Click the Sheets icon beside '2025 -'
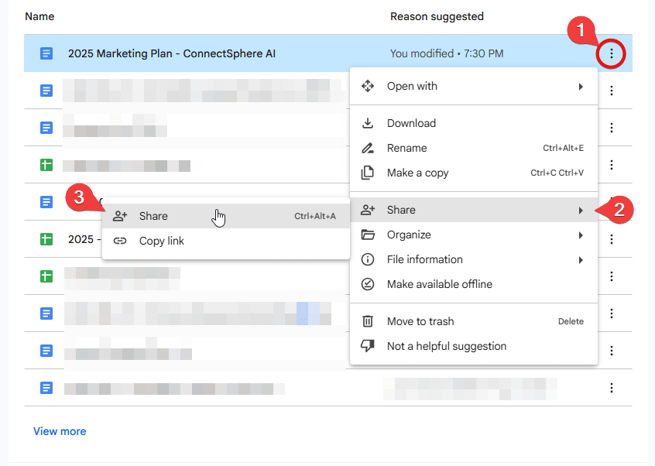The image size is (655, 466). pos(46,239)
